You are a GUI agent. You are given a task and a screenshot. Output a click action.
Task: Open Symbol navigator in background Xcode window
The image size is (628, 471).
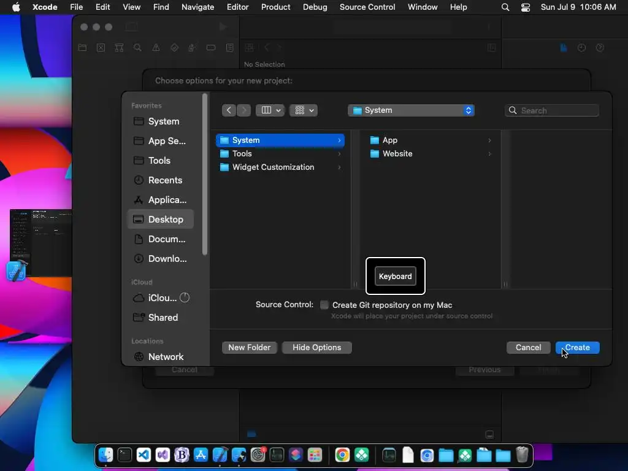click(x=119, y=48)
